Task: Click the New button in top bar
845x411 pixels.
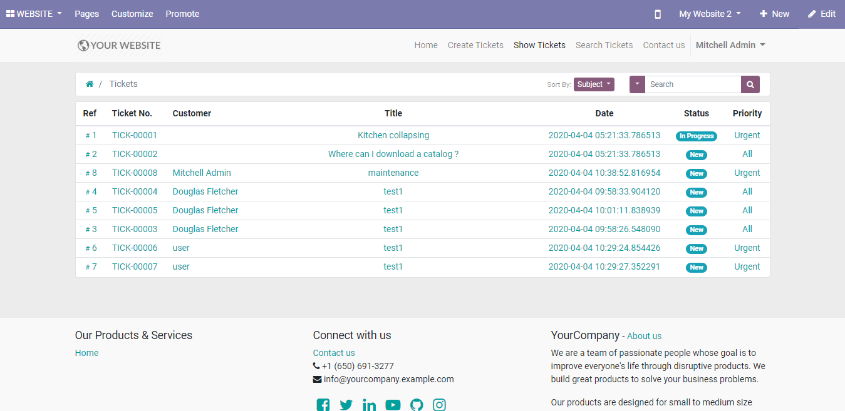Action: 774,14
